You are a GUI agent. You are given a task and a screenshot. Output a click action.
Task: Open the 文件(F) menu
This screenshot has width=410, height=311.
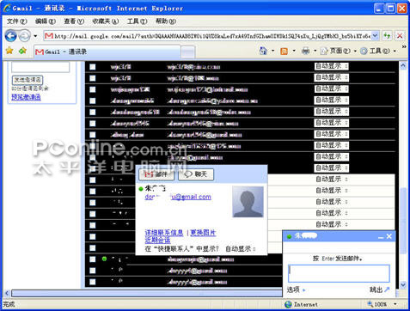[x=16, y=21]
